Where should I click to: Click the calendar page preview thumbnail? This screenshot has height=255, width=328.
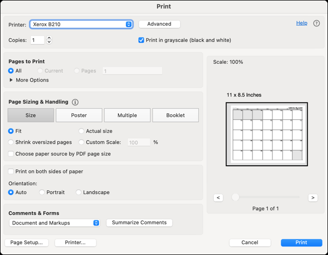coord(267,134)
